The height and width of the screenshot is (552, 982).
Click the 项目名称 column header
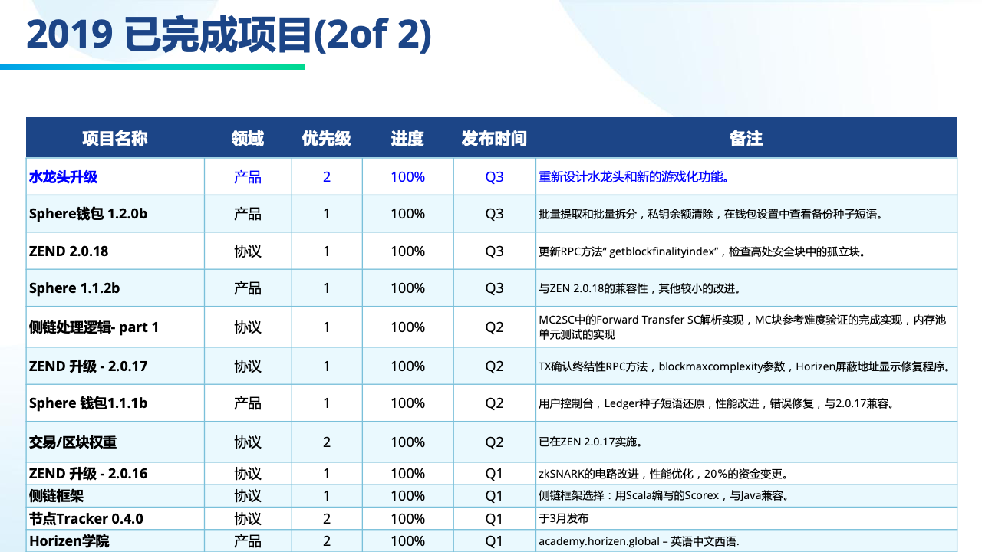point(115,138)
